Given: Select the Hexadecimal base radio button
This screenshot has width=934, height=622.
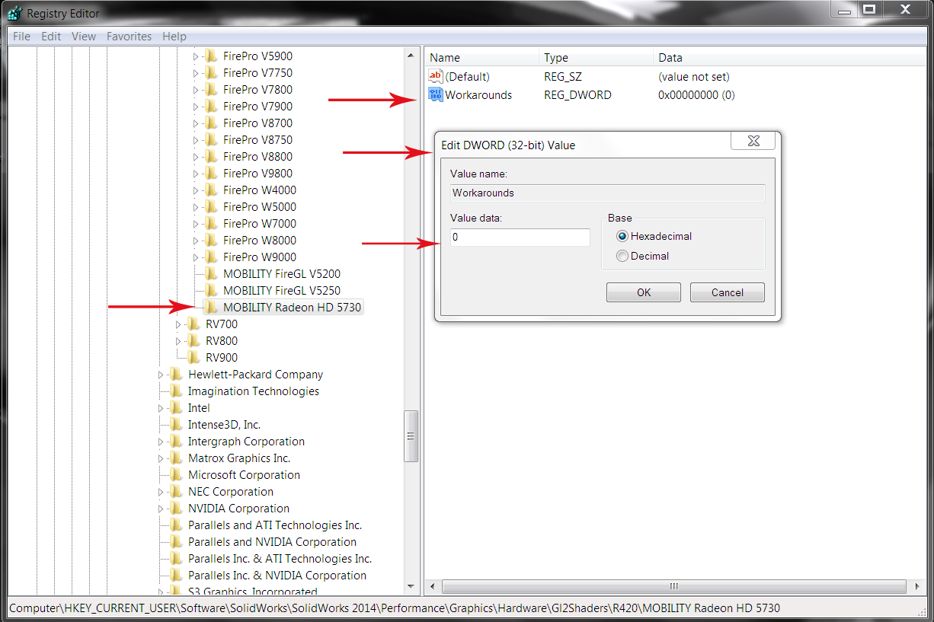Looking at the screenshot, I should point(622,237).
